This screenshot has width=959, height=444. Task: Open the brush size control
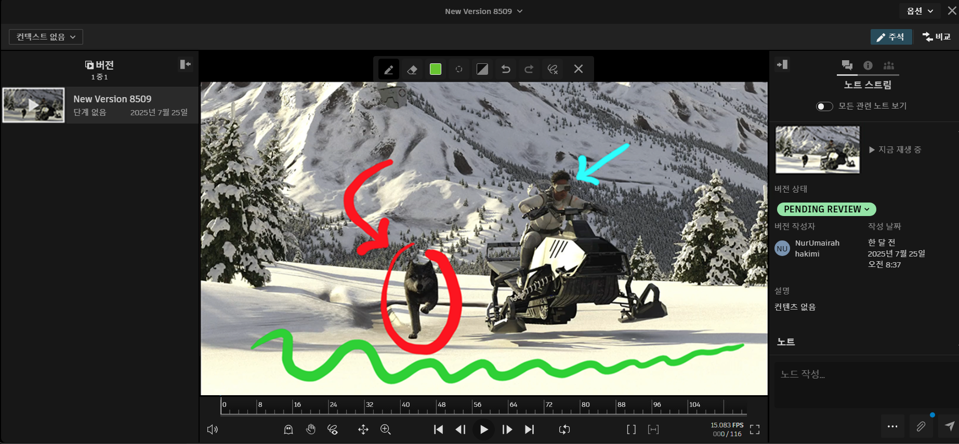tap(459, 69)
